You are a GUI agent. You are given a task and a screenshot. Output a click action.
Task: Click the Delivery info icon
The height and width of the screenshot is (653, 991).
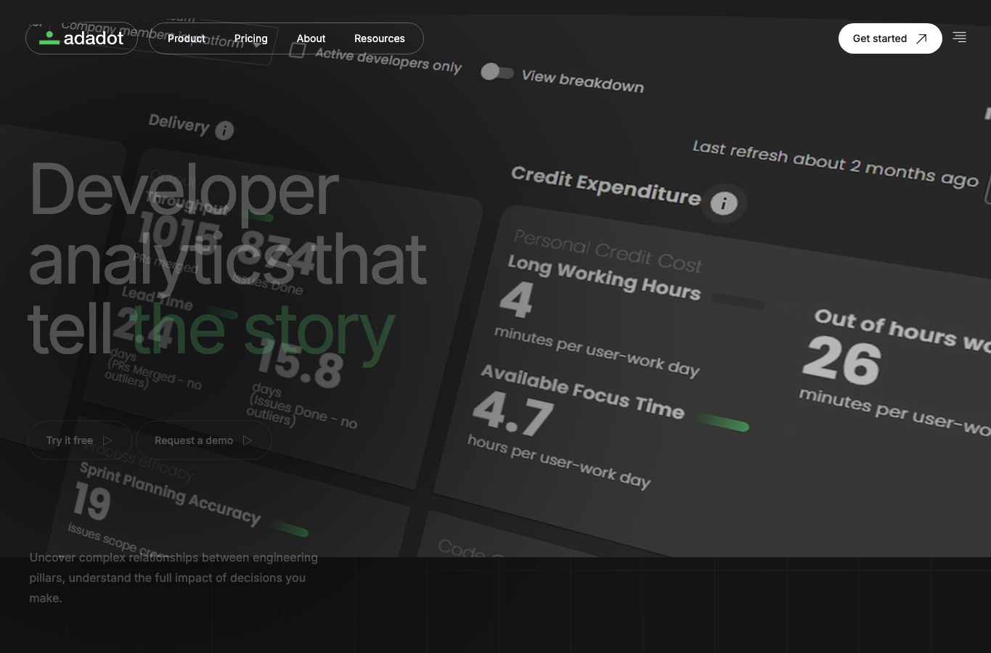click(224, 131)
